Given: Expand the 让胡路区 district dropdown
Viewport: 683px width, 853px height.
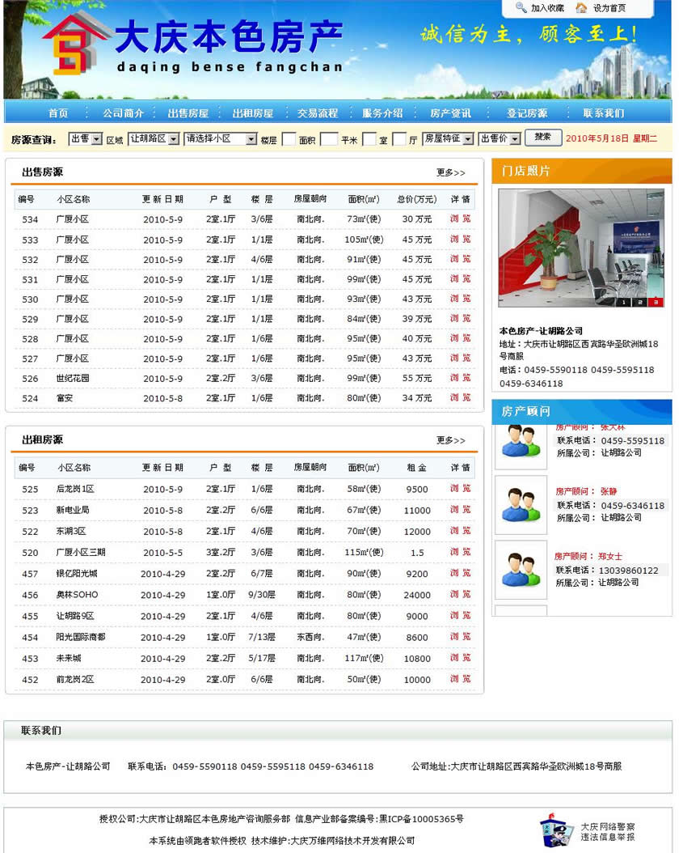Looking at the screenshot, I should pos(153,139).
